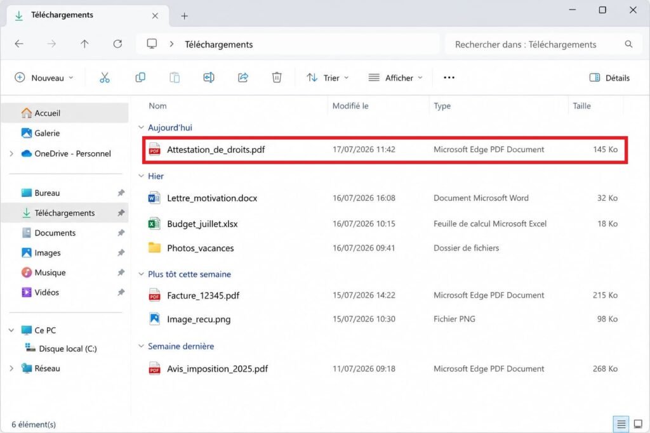Switch to details list view icon

pyautogui.click(x=621, y=424)
